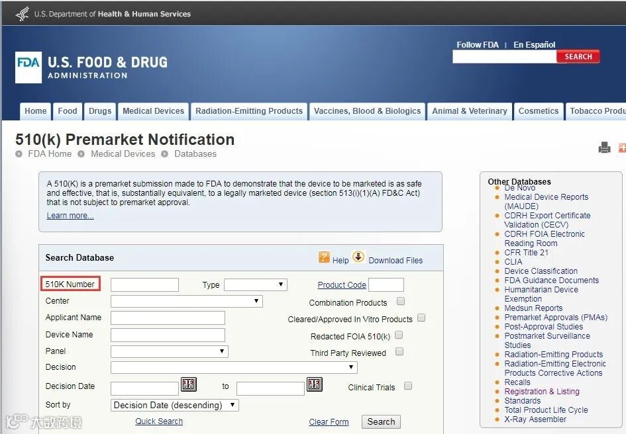Screen dimensions: 626x434
Task: Follow the Learn more link
Action: point(70,216)
